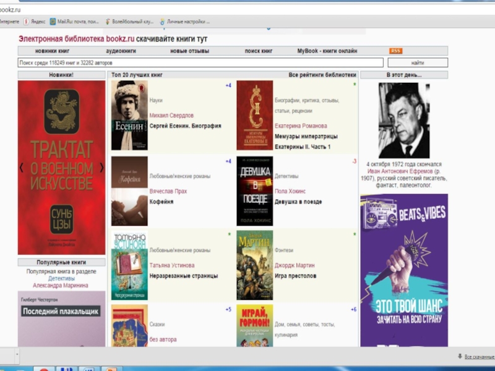Click author Джордж Мартин link
Viewport: 495px width, 371px height.
point(295,265)
